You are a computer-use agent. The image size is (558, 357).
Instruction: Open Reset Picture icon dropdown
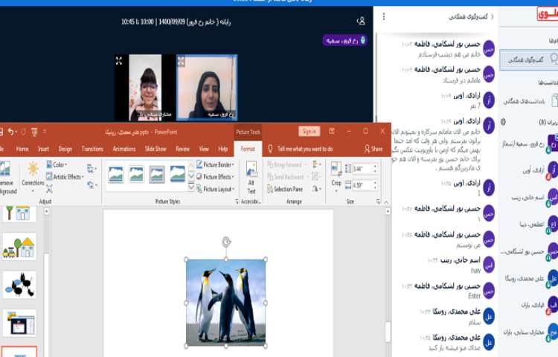click(x=92, y=184)
